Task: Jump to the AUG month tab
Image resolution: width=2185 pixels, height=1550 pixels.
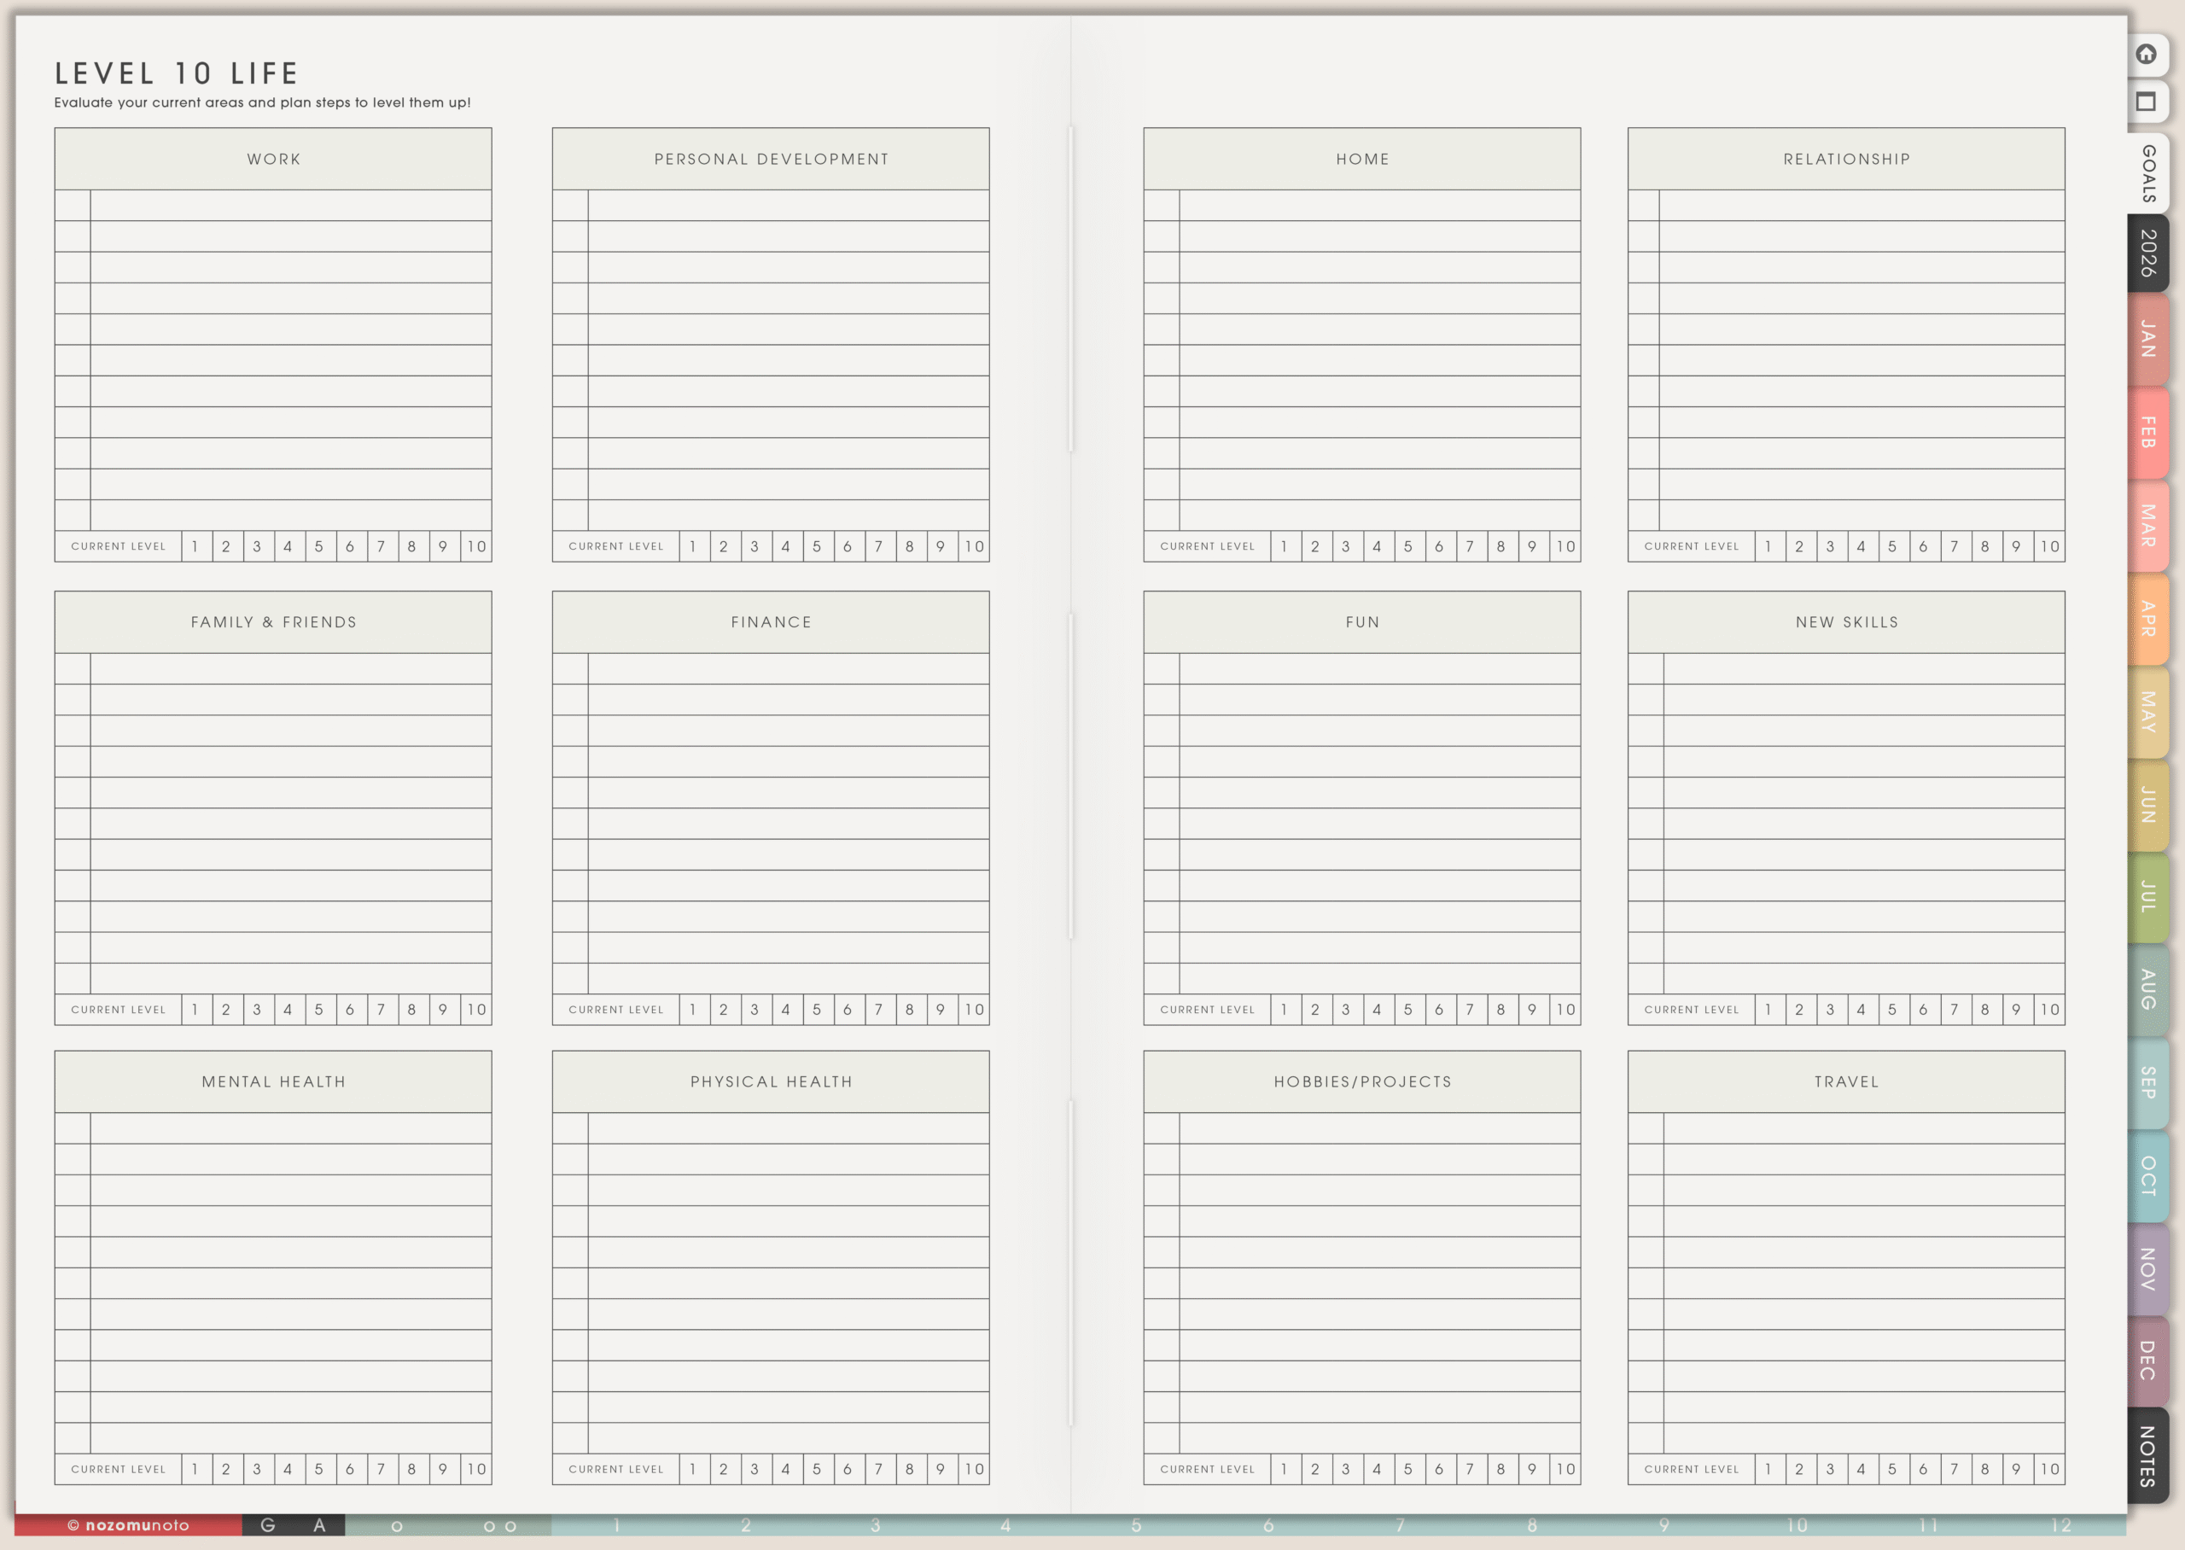Action: 2147,988
